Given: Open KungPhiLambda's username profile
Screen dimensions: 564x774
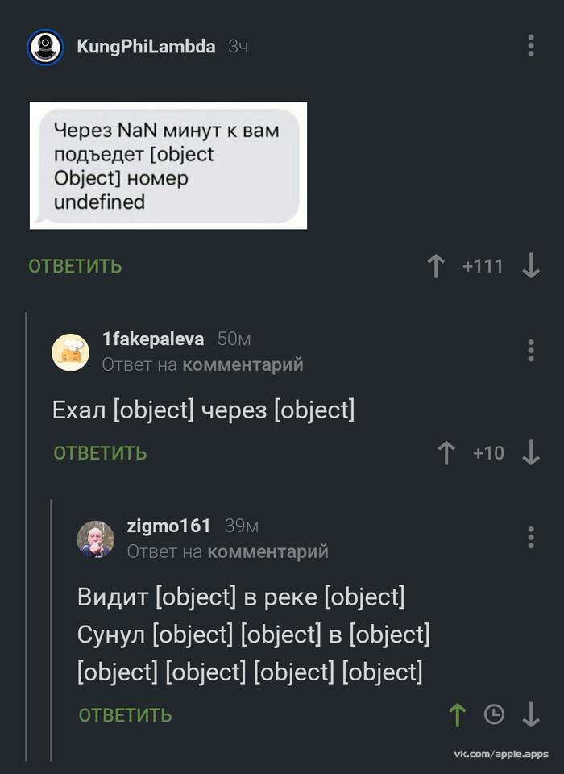Looking at the screenshot, I should click(146, 47).
